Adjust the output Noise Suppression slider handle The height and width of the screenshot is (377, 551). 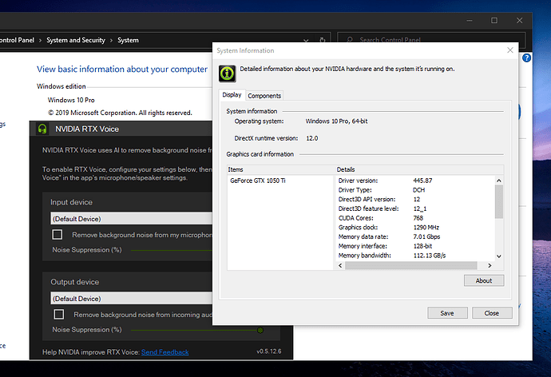[260, 330]
